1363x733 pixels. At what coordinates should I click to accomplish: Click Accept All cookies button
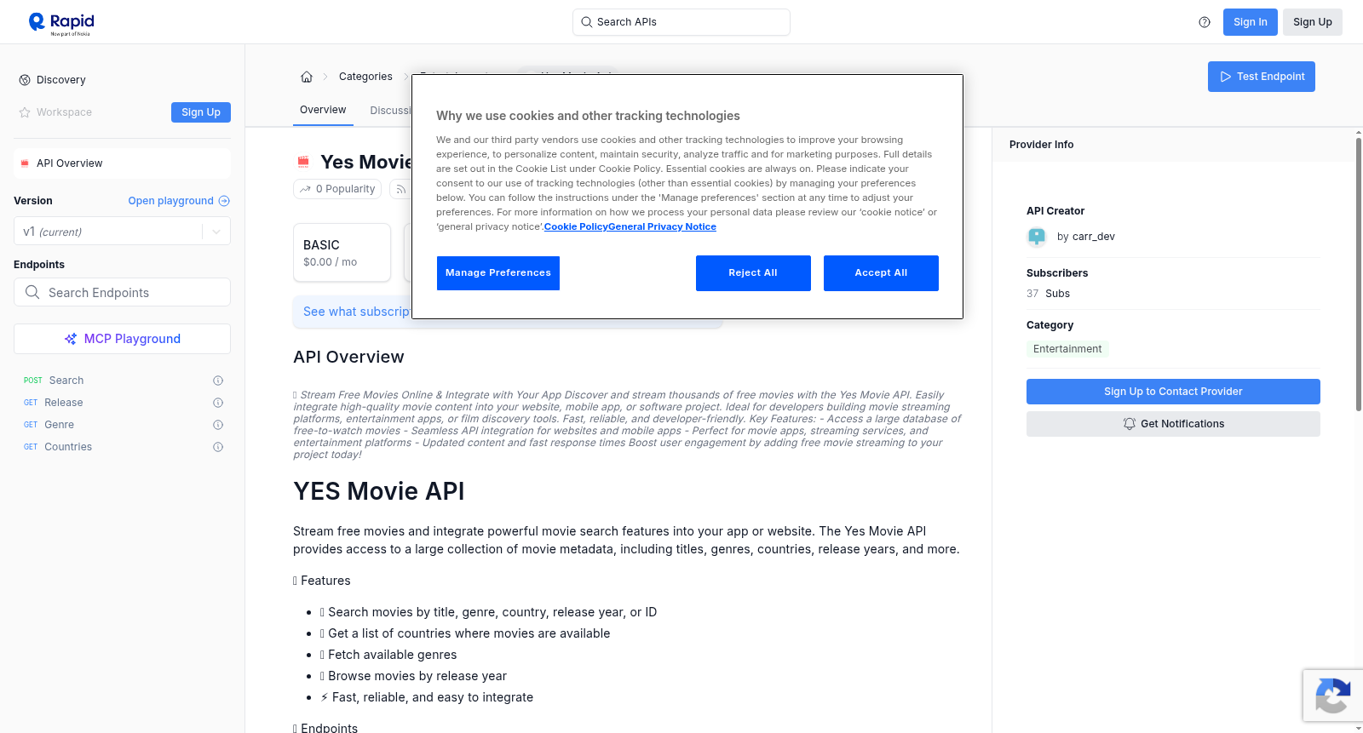pos(881,273)
